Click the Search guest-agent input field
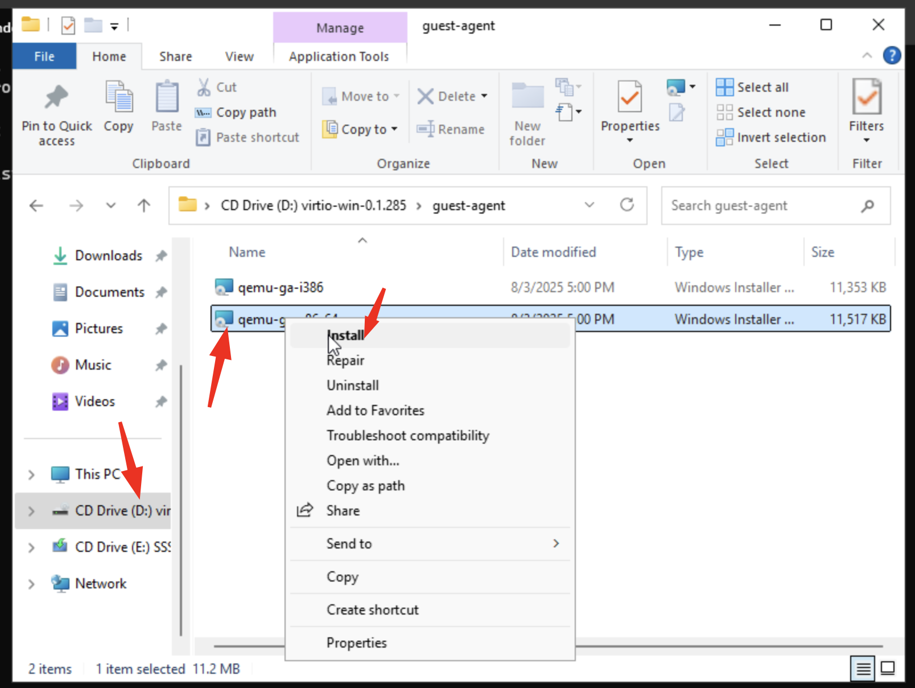The image size is (915, 688). point(762,206)
